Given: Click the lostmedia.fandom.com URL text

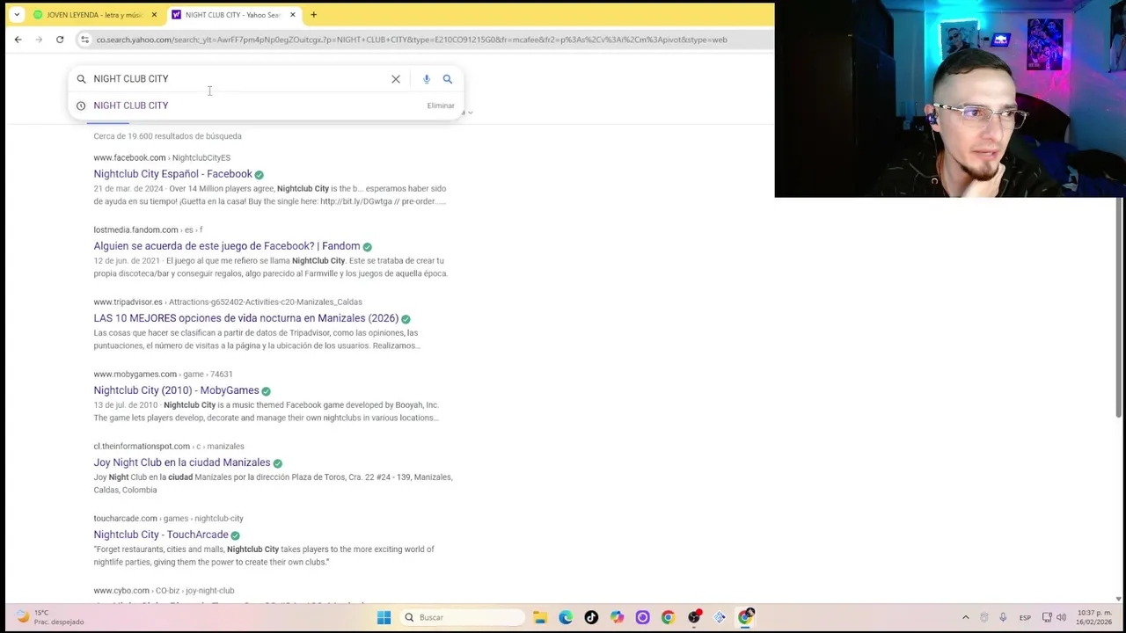Looking at the screenshot, I should pos(148,229).
